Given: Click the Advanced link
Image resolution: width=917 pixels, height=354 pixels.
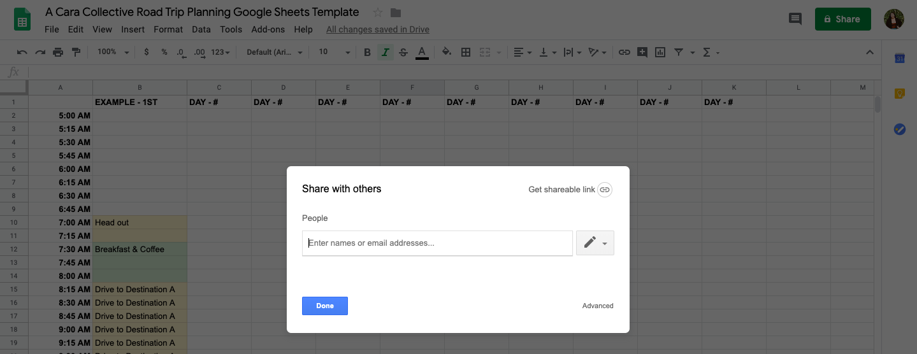Looking at the screenshot, I should [598, 306].
